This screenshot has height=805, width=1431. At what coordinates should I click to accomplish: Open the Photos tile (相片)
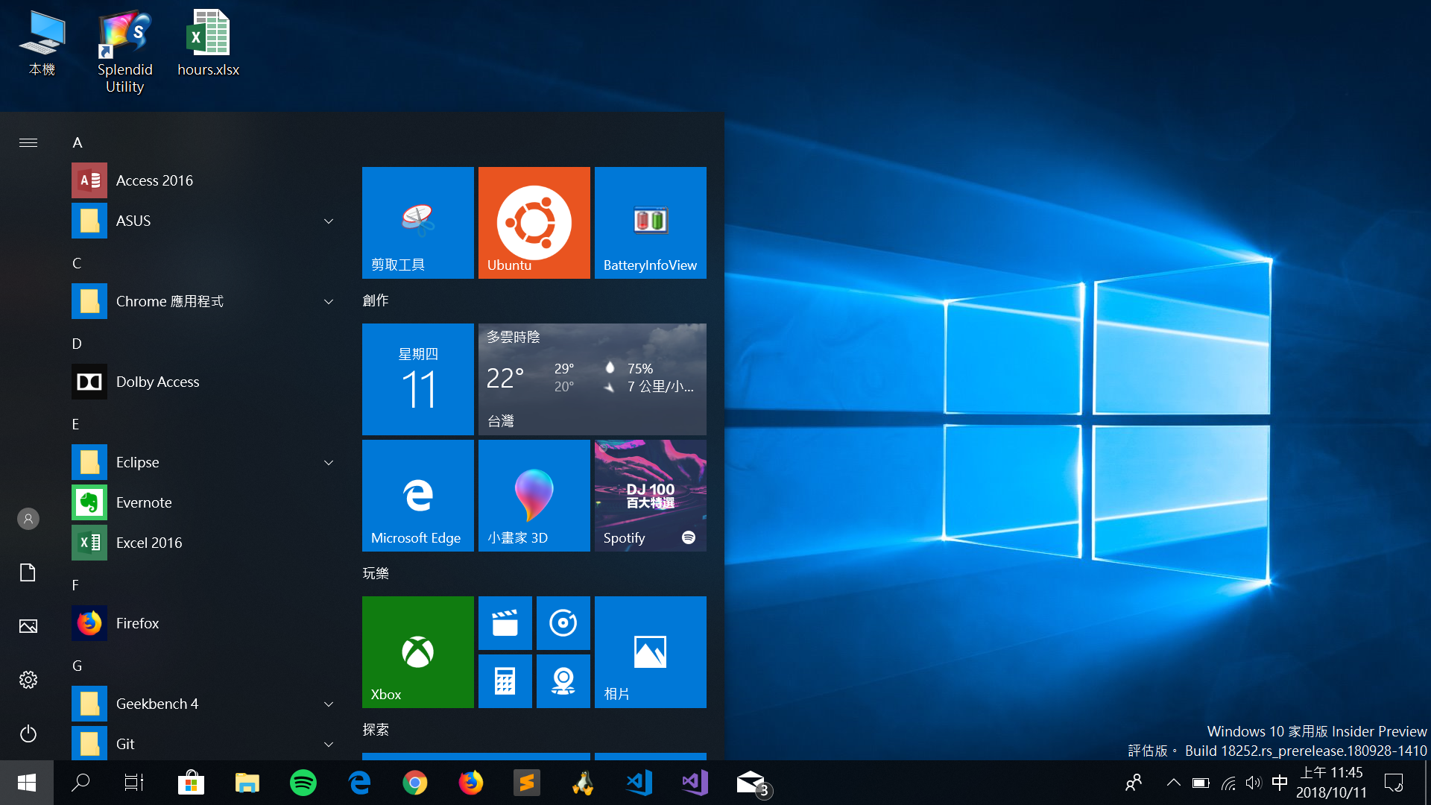651,652
